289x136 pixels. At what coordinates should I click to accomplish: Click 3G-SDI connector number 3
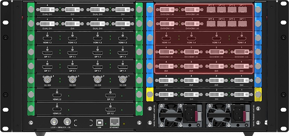point(72,79)
